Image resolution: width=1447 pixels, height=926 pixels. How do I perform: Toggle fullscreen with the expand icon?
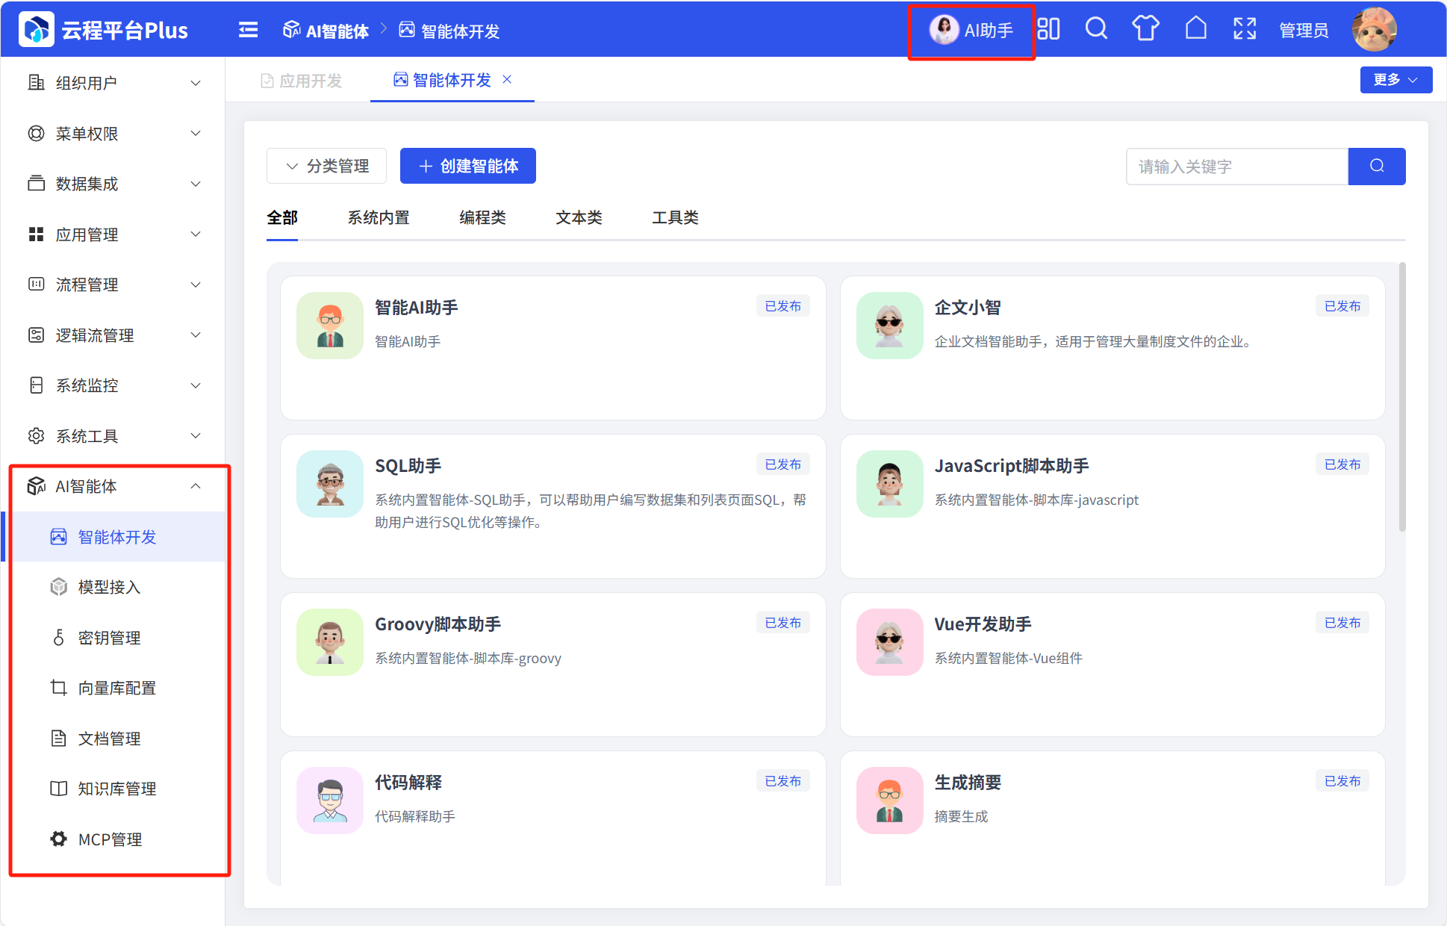(x=1245, y=29)
